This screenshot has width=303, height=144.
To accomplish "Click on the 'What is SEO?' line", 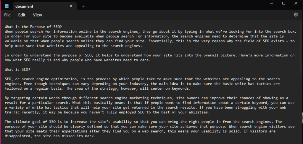I will point(17,70).
